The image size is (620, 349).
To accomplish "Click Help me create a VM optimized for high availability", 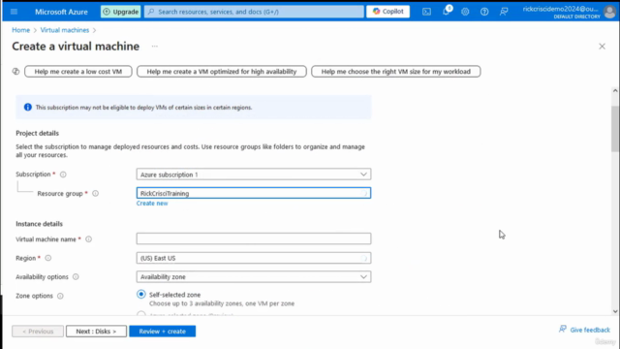I will coord(222,71).
